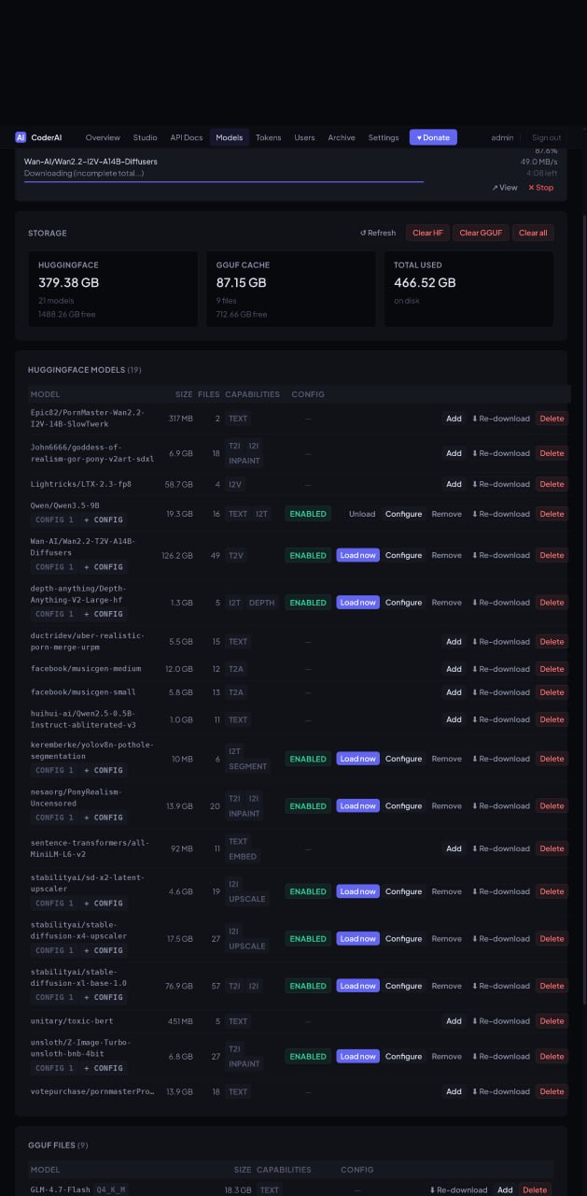The width and height of the screenshot is (587, 1196).
Task: Expand CONFIG 1 under unsloth/Z-Image-Turbo
Action: (x=55, y=1068)
